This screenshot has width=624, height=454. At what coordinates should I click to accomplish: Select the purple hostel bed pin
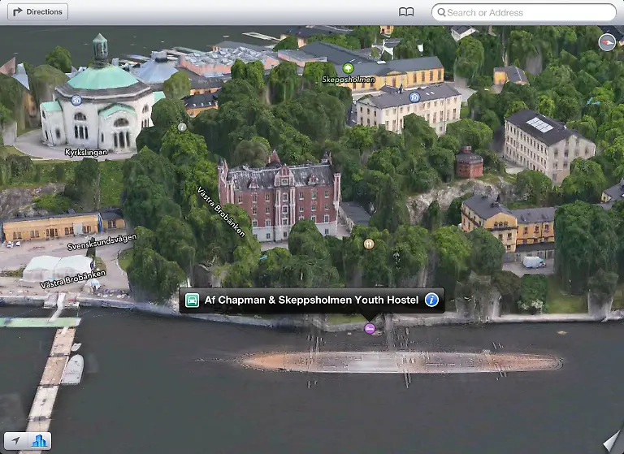point(370,328)
